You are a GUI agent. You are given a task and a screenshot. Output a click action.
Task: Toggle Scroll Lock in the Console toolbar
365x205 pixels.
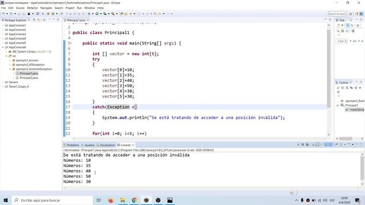click(x=317, y=145)
